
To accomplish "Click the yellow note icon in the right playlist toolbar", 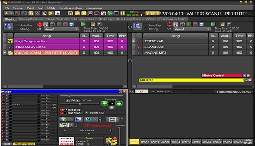I will pyautogui.click(x=223, y=24).
